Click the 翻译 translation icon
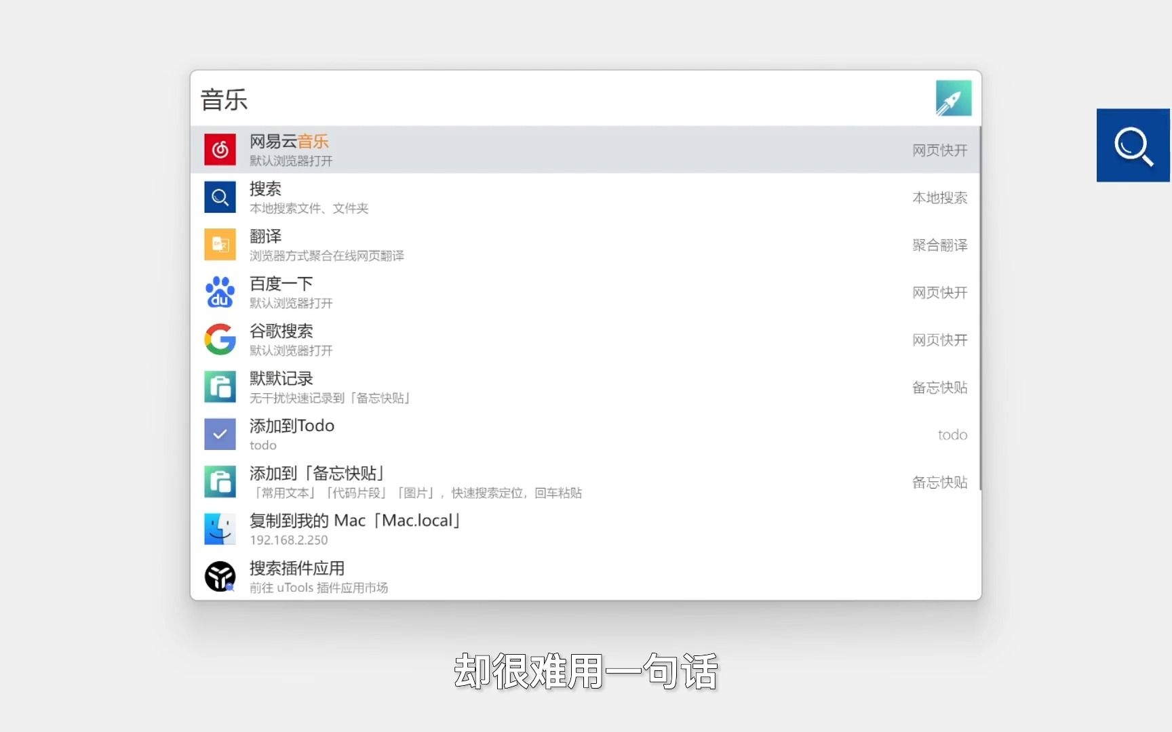The image size is (1172, 732). pos(219,244)
